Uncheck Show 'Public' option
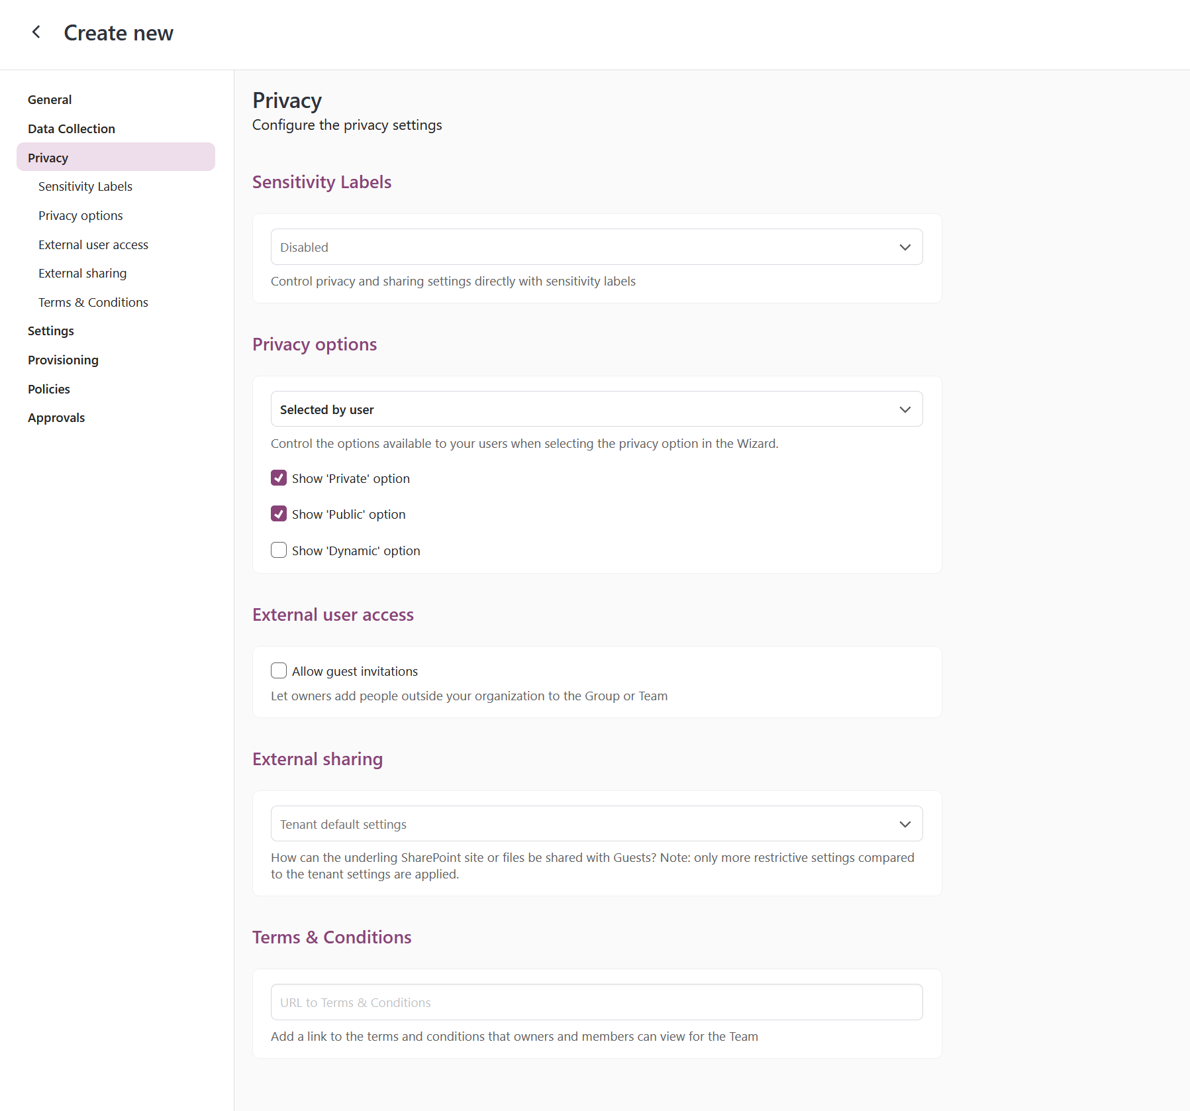1190x1111 pixels. tap(279, 513)
